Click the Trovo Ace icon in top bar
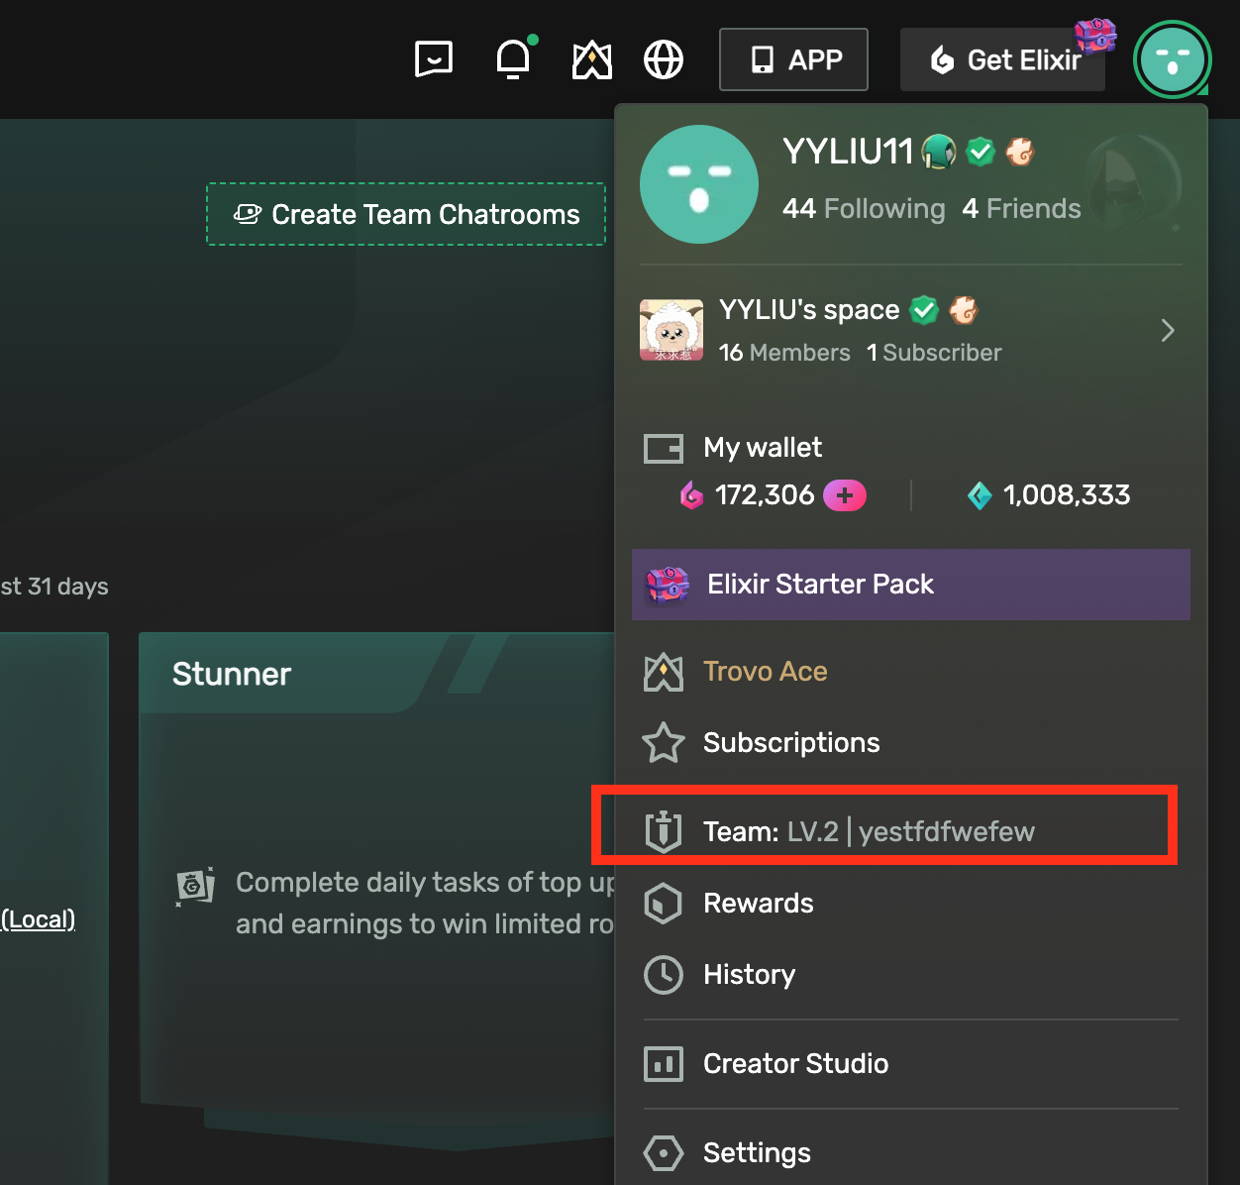 click(x=592, y=60)
